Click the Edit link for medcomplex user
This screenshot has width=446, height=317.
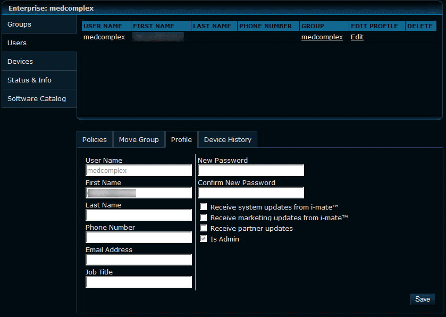tap(357, 37)
